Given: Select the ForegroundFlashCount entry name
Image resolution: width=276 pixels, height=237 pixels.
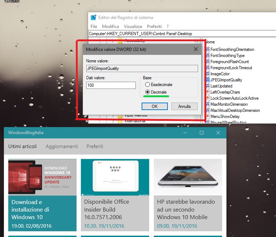Looking at the screenshot, I should [230, 62].
